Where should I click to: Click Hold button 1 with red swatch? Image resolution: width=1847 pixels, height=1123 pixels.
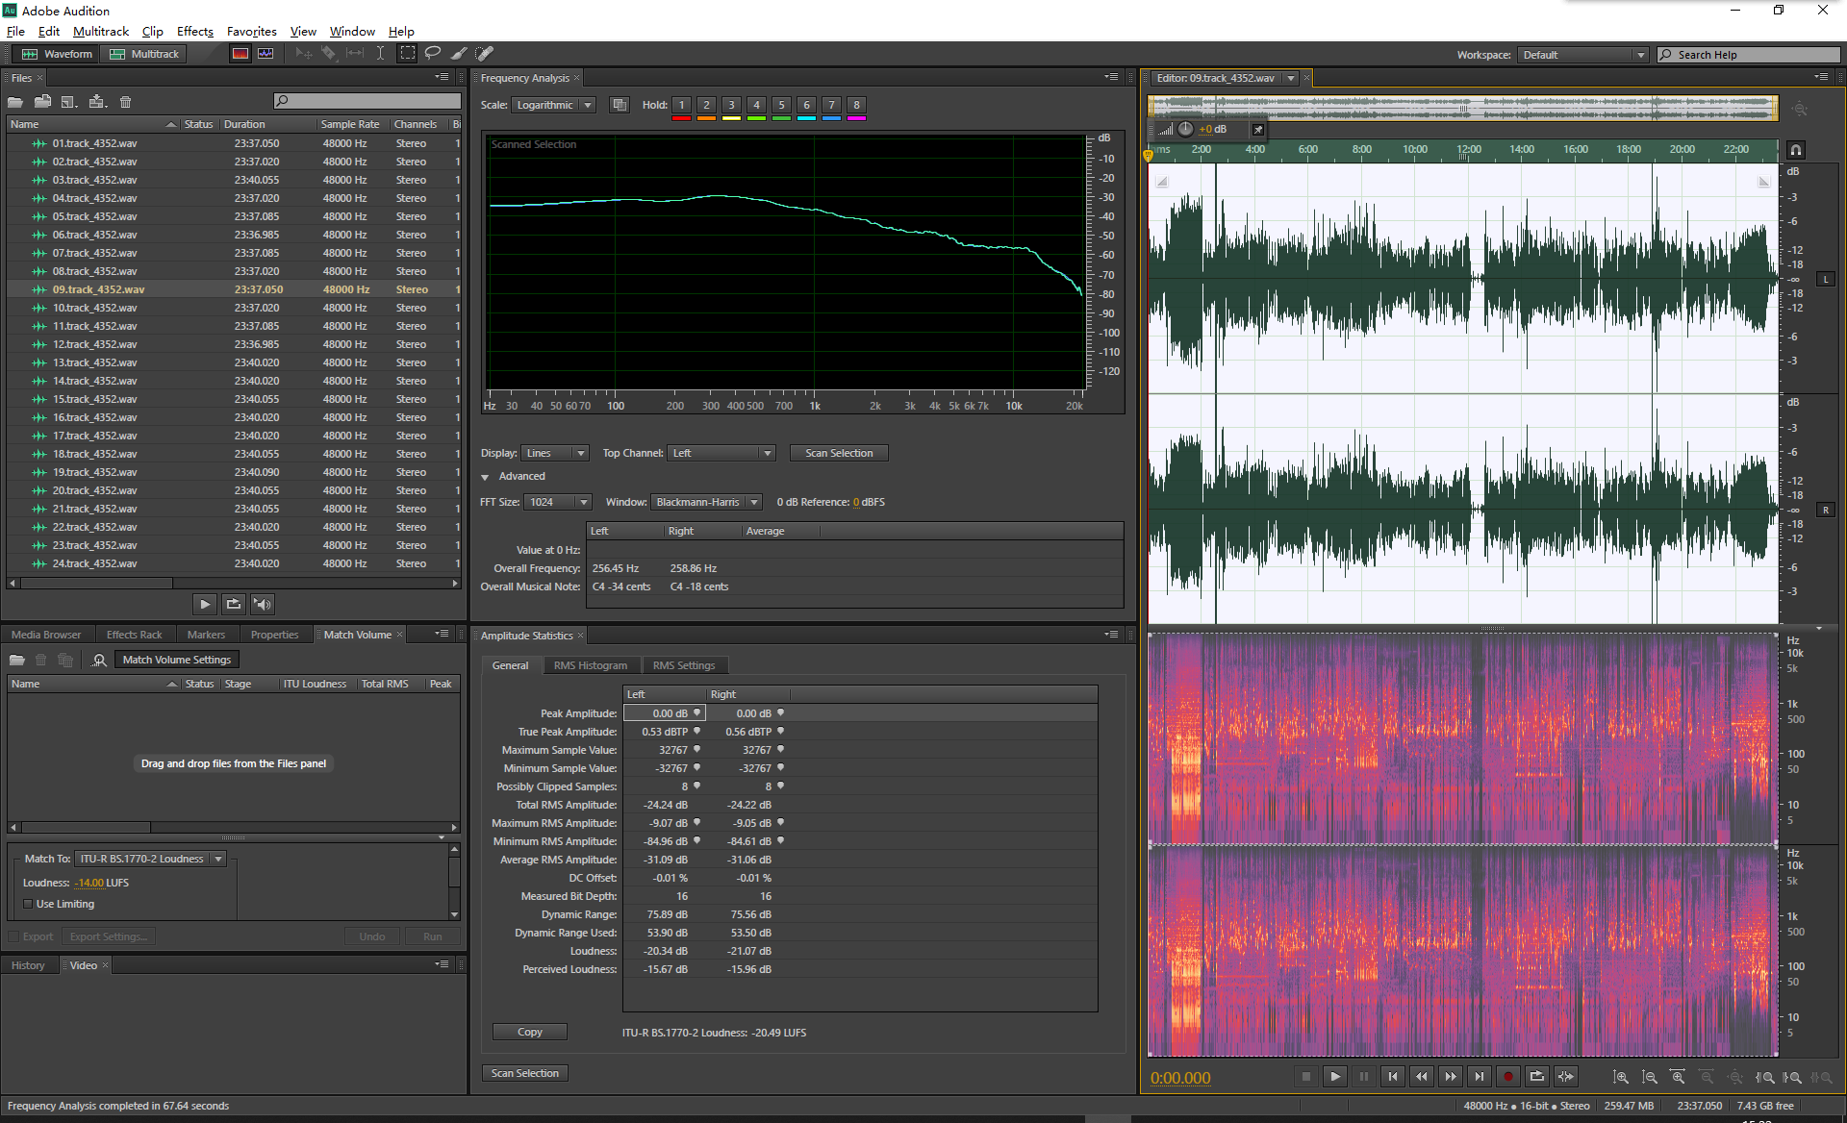[x=681, y=108]
